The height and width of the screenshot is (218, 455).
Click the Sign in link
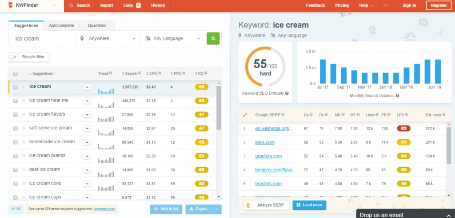[409, 5]
